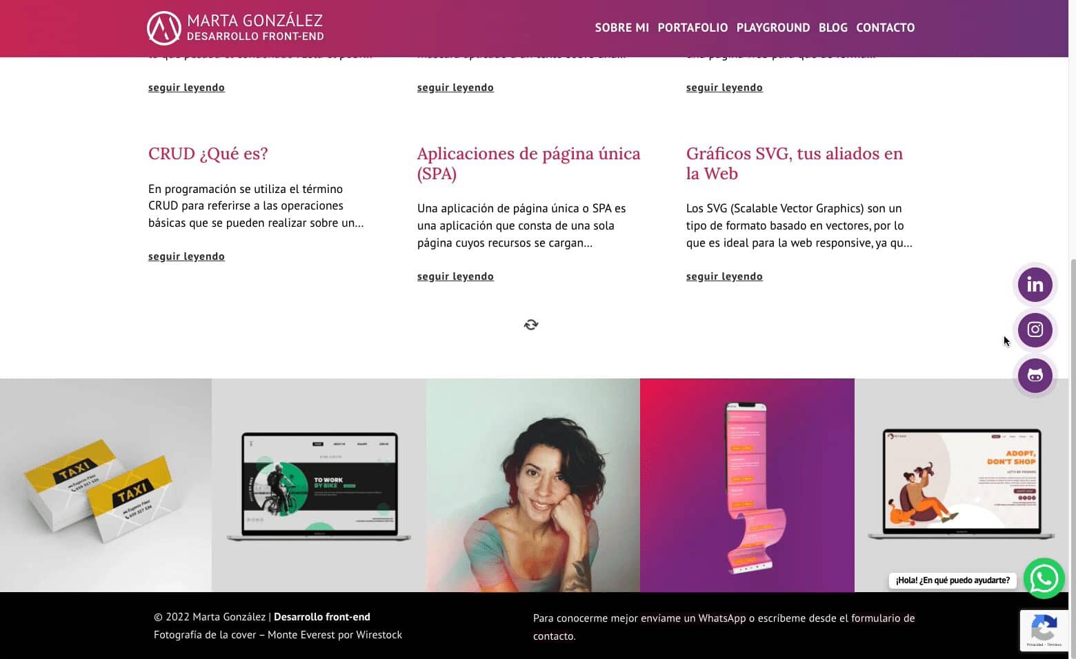Click the WhatsApp chat icon
The width and height of the screenshot is (1076, 659).
pyautogui.click(x=1044, y=578)
